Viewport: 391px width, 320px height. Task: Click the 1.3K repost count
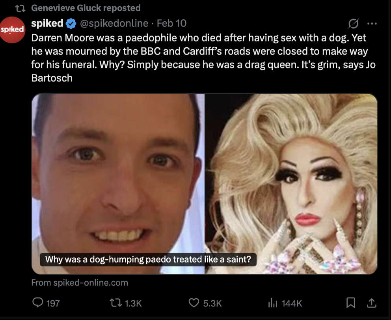[133, 303]
